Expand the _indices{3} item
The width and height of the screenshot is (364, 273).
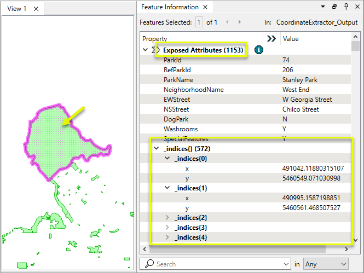pos(168,228)
